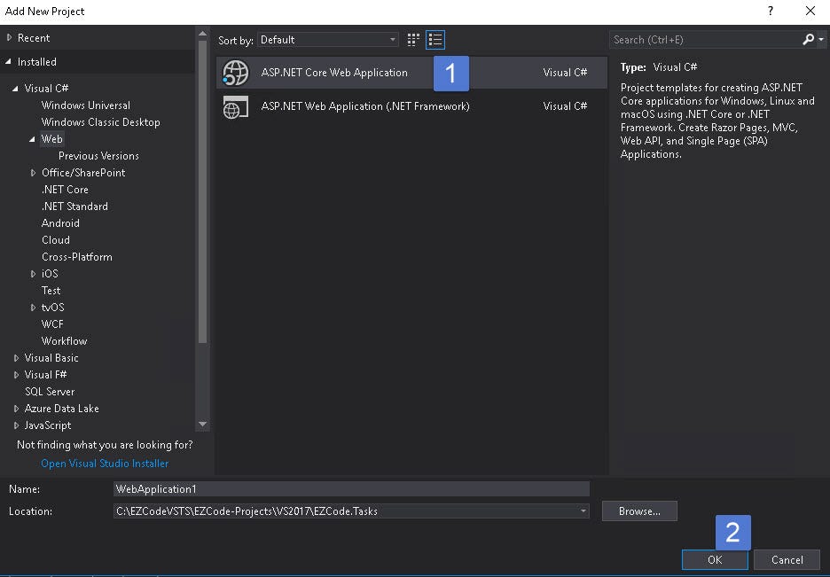Select Windows Universal category
Image resolution: width=830 pixels, height=577 pixels.
click(x=86, y=105)
